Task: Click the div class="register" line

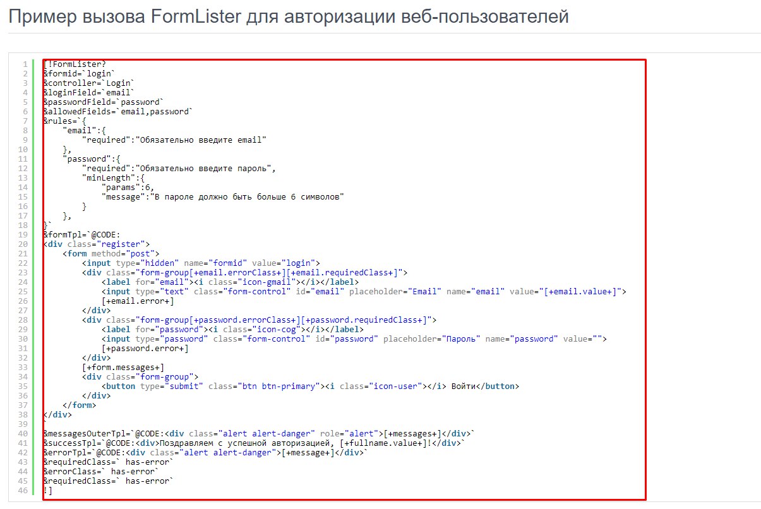Action: 97,244
